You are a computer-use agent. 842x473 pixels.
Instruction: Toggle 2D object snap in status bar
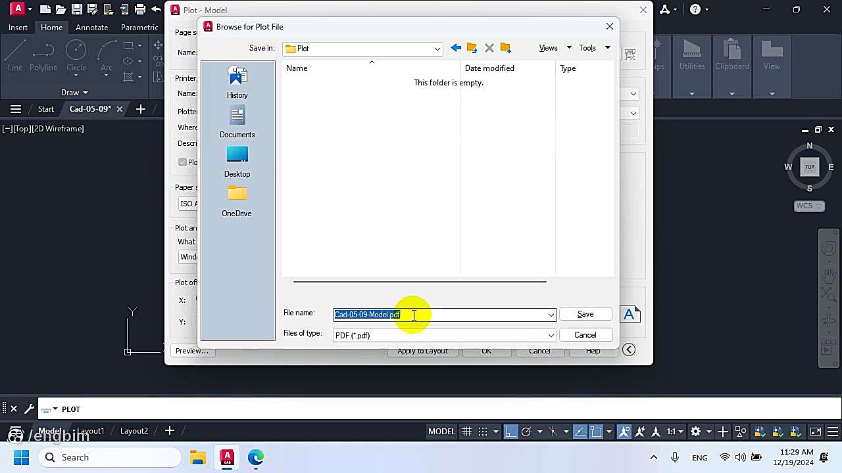[595, 432]
